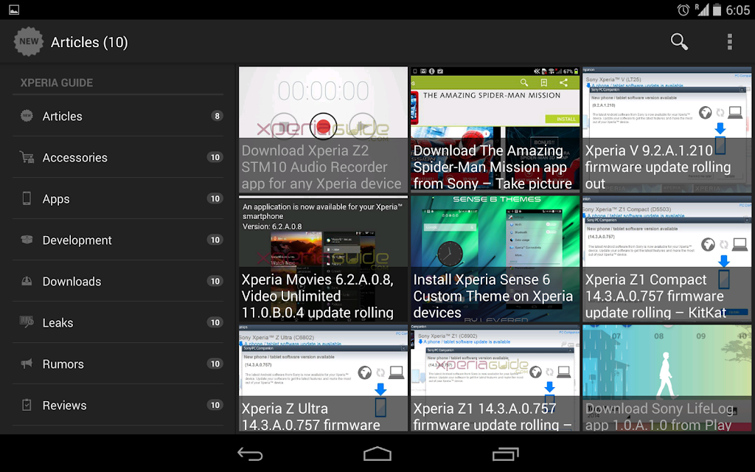This screenshot has height=472, width=755.
Task: Tap the signal strength status icon
Action: pyautogui.click(x=702, y=10)
